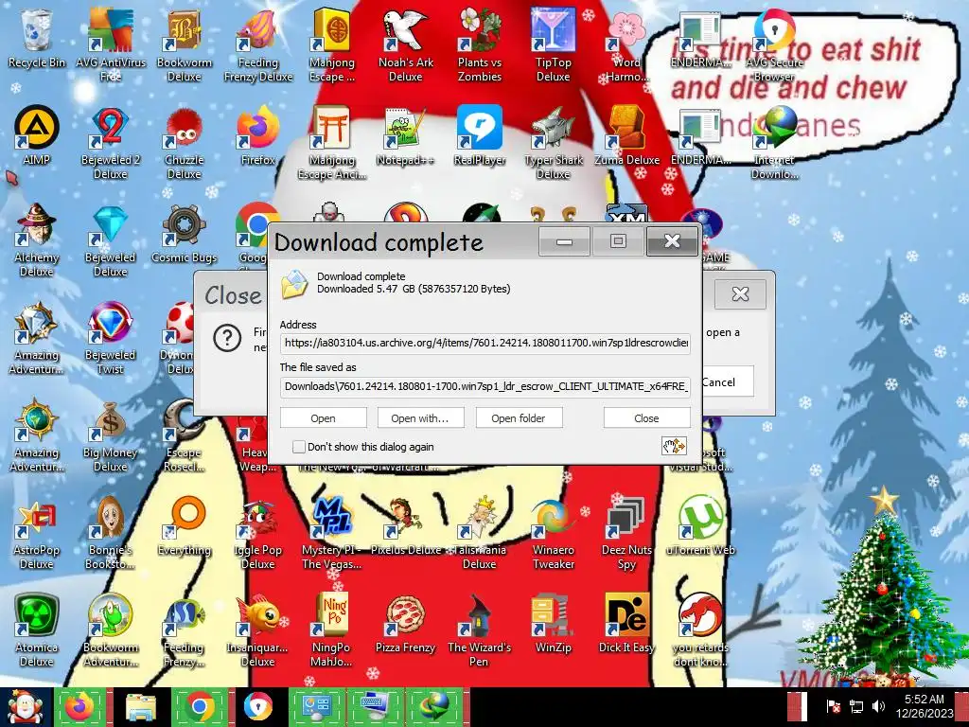Screen dimensions: 969x727
Task: Launch Everything search shortcut
Action: [185, 525]
